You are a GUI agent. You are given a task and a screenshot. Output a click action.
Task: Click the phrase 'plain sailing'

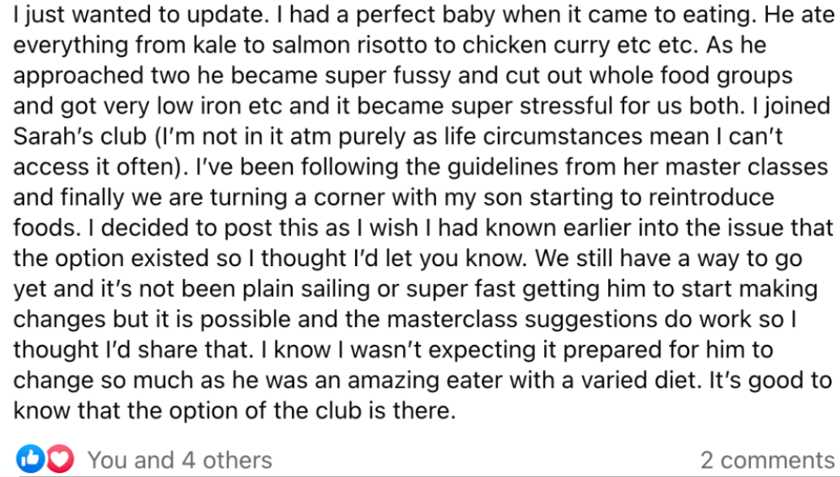(x=306, y=288)
